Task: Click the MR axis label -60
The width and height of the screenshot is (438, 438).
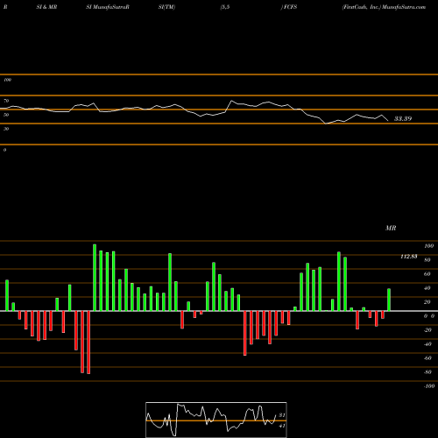Action: point(427,358)
